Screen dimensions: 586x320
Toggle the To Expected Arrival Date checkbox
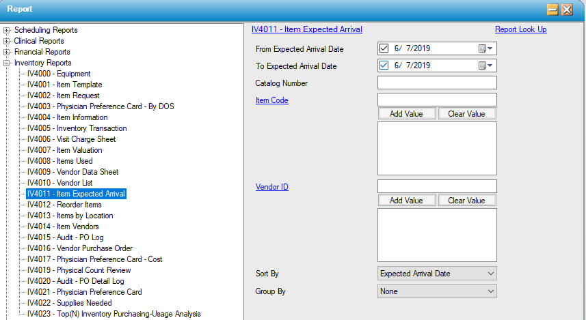click(384, 66)
